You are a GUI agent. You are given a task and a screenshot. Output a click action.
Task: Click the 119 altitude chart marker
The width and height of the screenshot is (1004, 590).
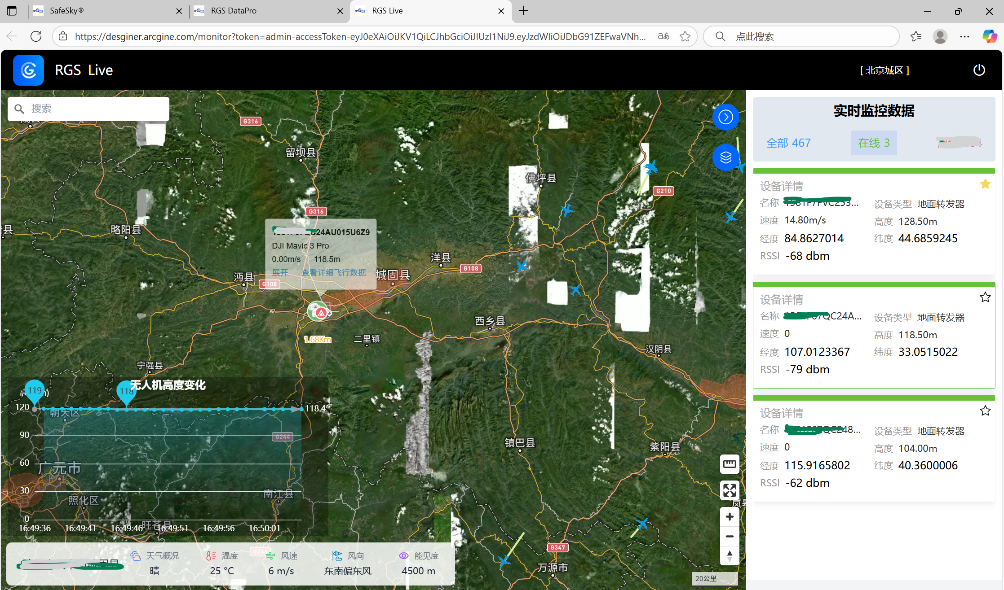(x=35, y=390)
